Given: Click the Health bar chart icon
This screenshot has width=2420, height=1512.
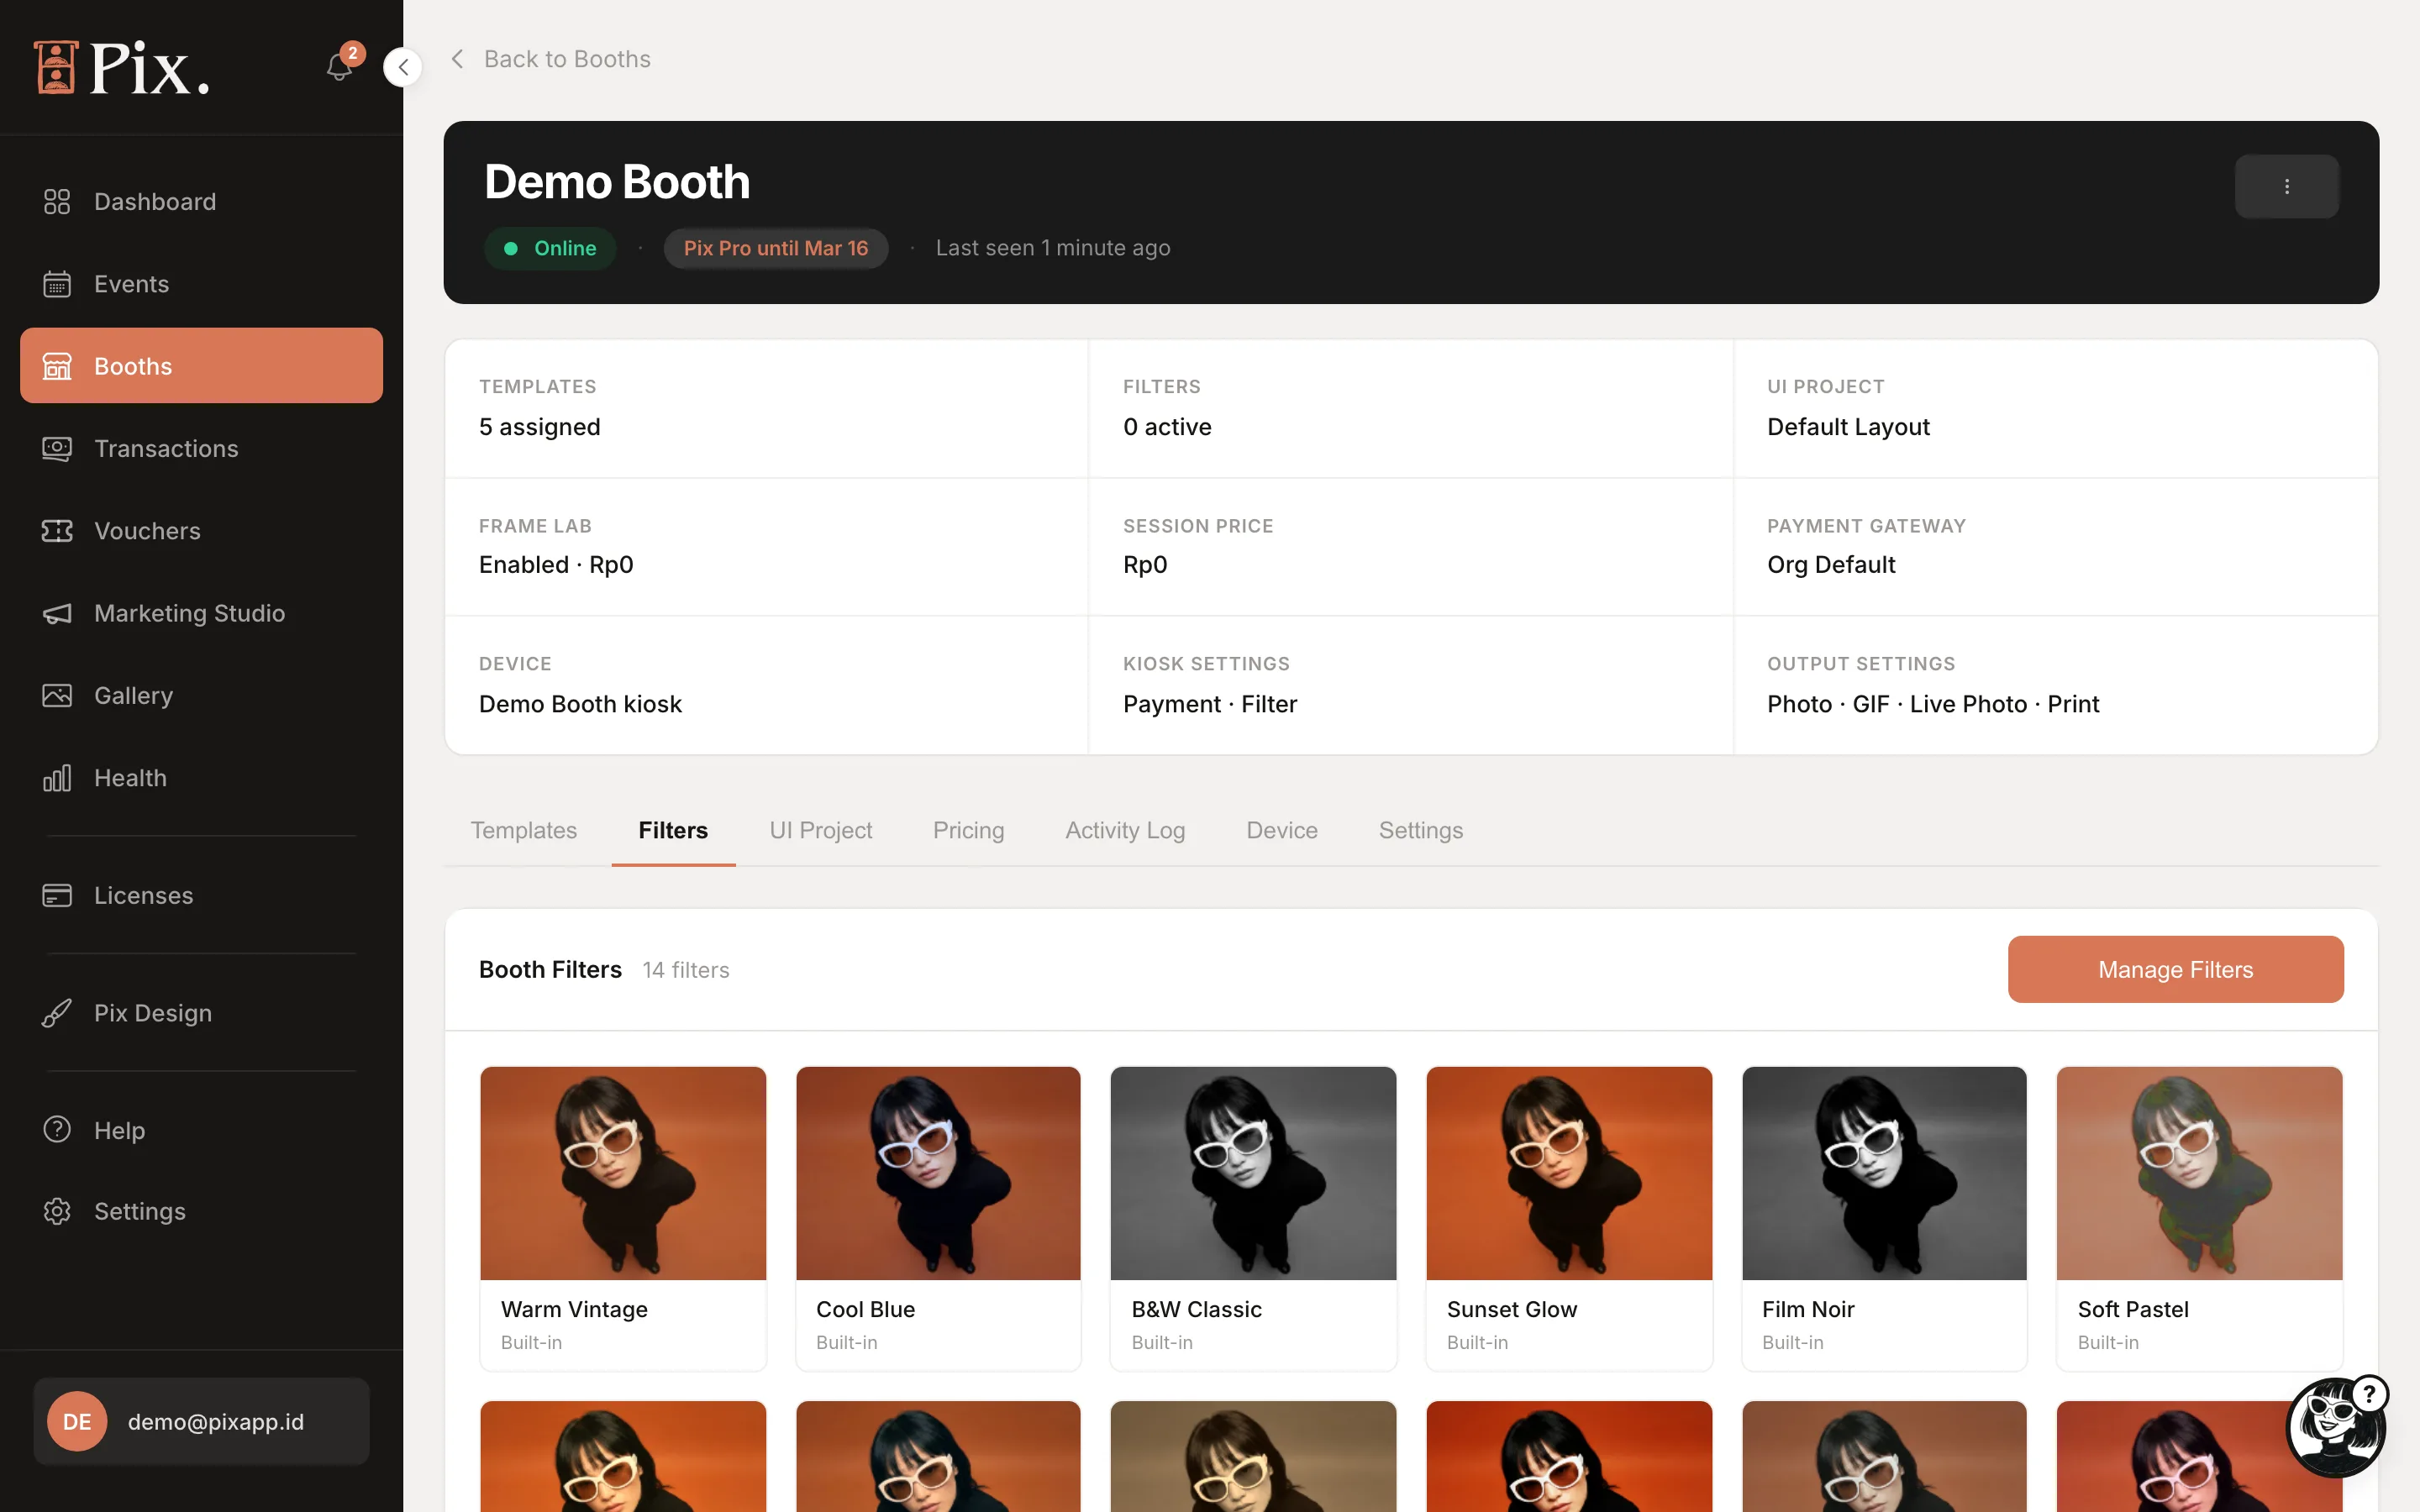Looking at the screenshot, I should 57,778.
